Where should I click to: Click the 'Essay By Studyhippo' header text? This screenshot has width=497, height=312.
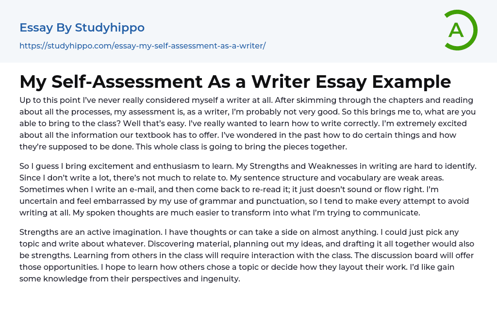pyautogui.click(x=82, y=28)
